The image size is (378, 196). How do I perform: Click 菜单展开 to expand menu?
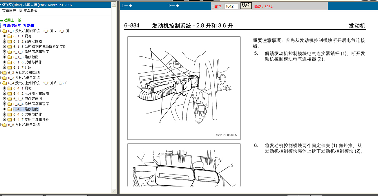(x=9, y=11)
